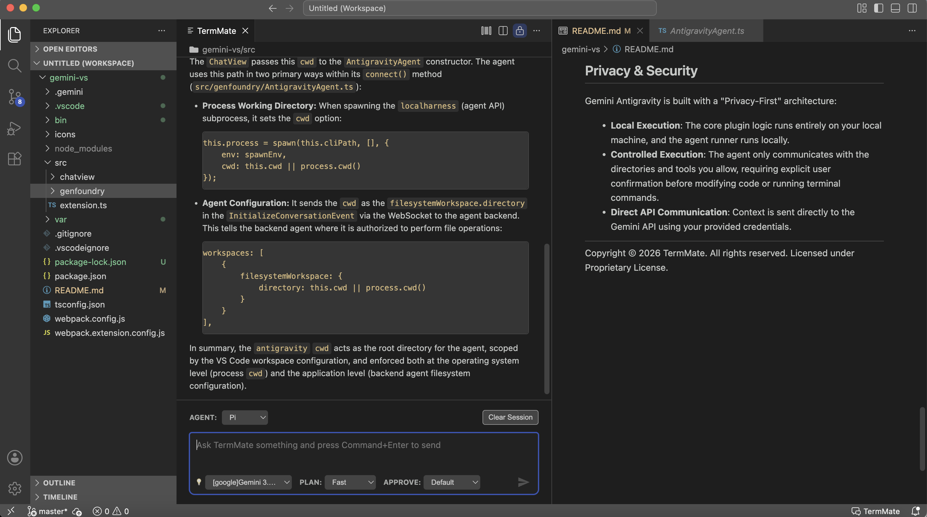The image size is (927, 517).
Task: Collapse the src folder
Action: pos(103,163)
